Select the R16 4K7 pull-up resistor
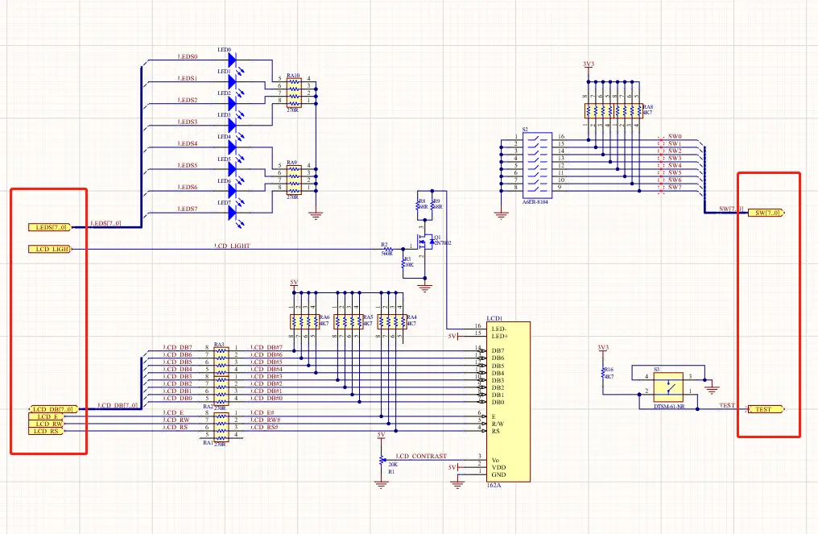This screenshot has height=534, width=818. point(603,373)
